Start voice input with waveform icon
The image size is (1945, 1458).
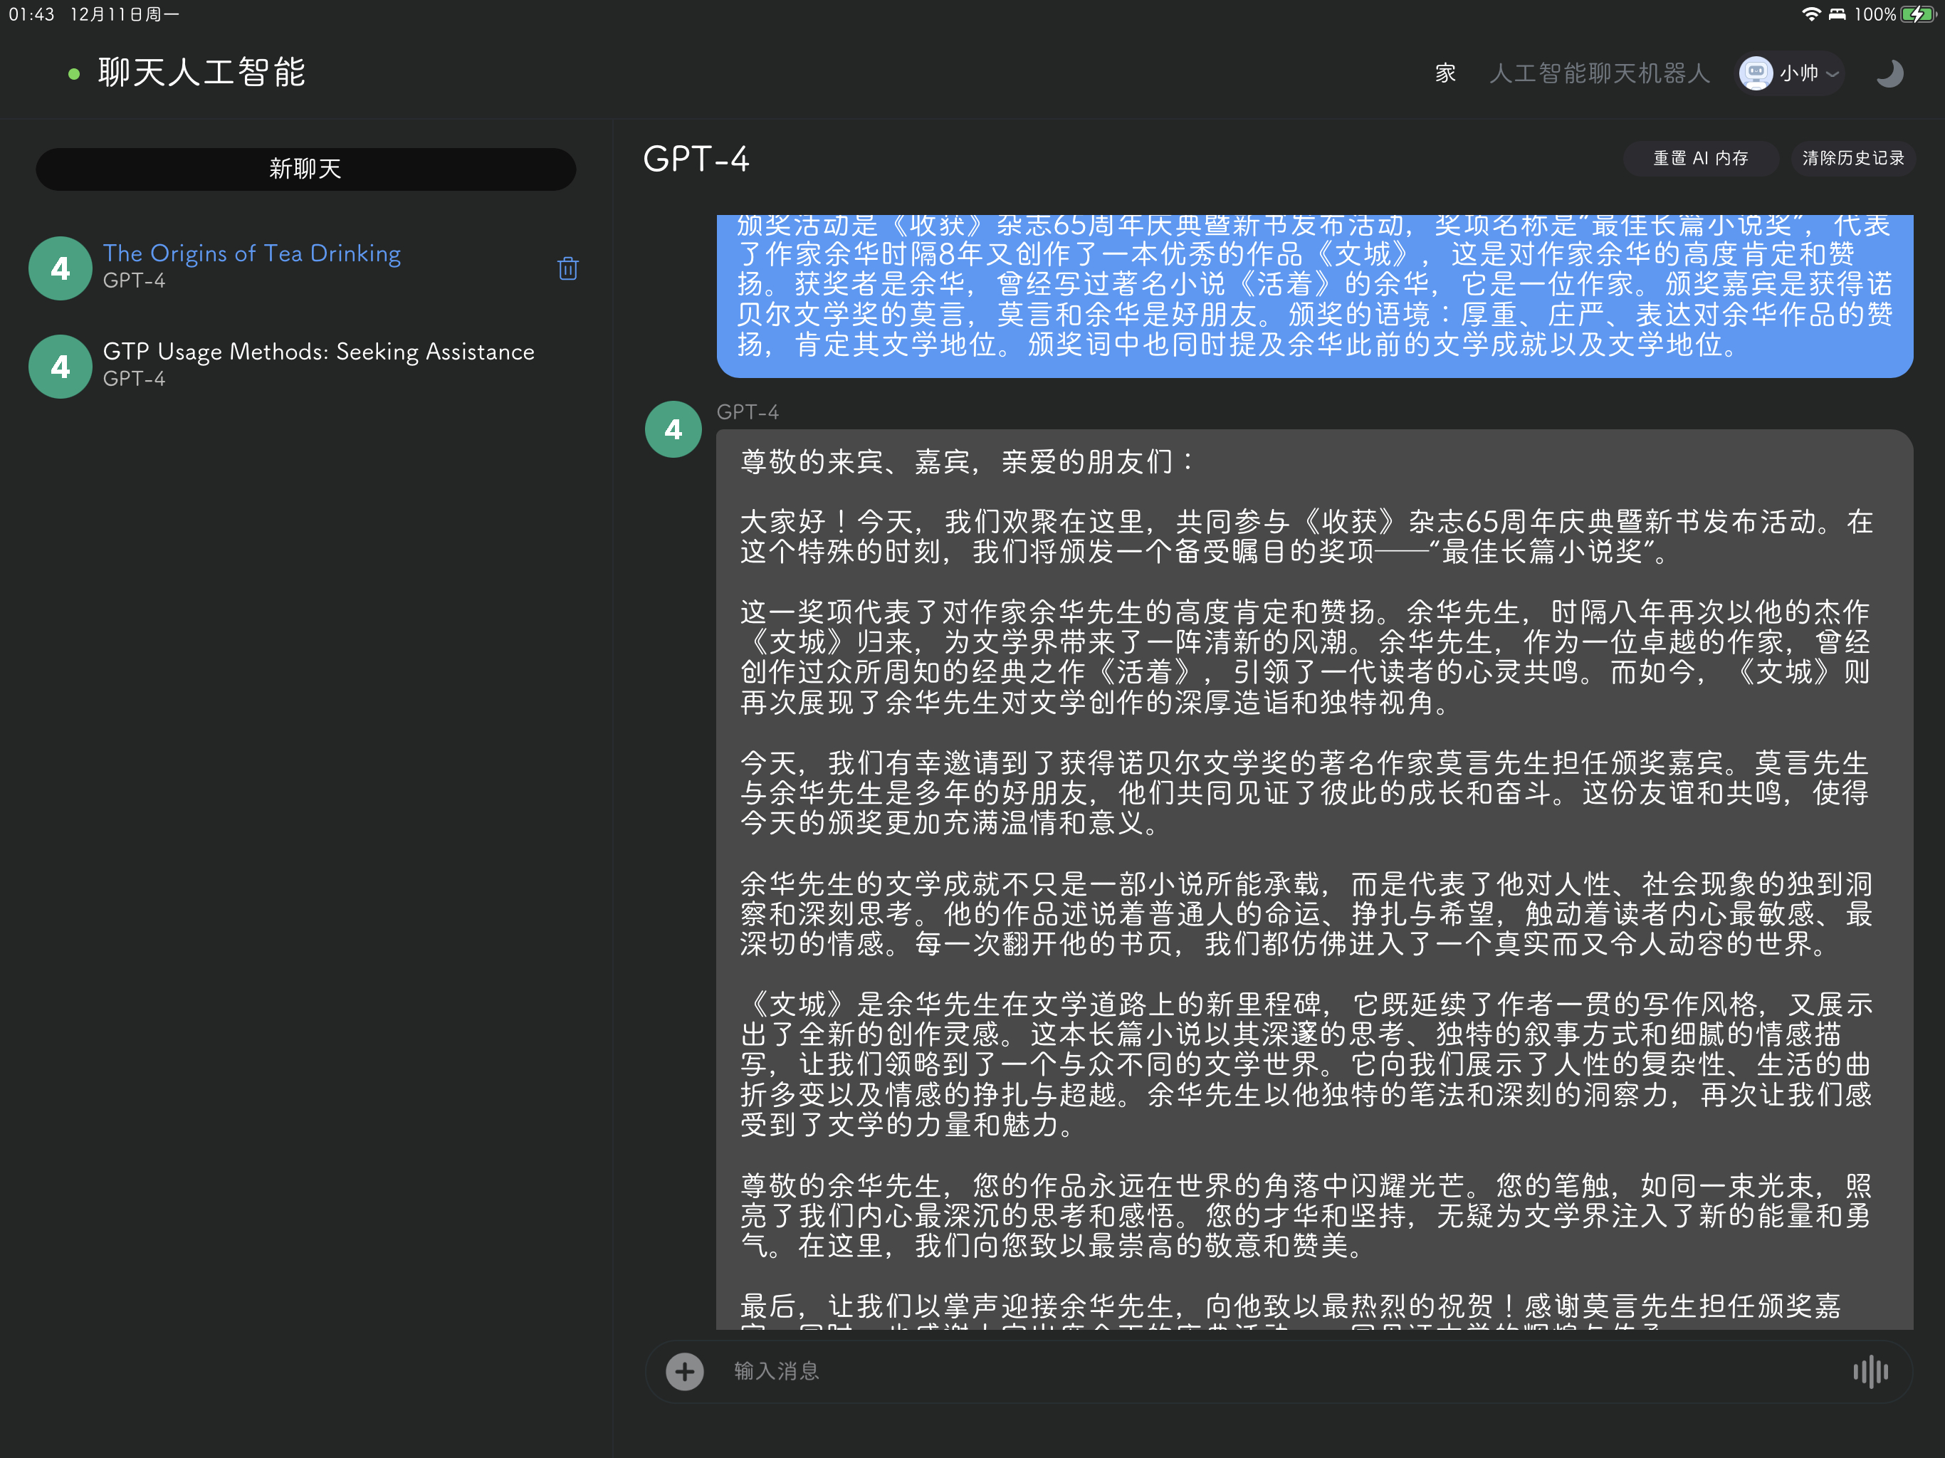tap(1870, 1371)
